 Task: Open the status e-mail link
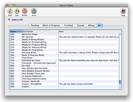17,19
